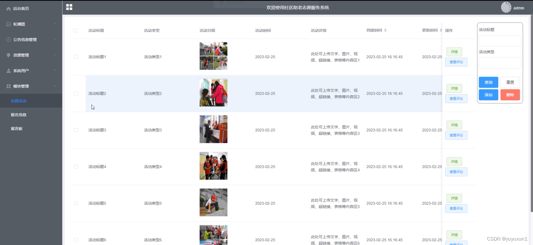This screenshot has width=533, height=245.
Task: Click the 重置 reset button
Action: click(510, 82)
